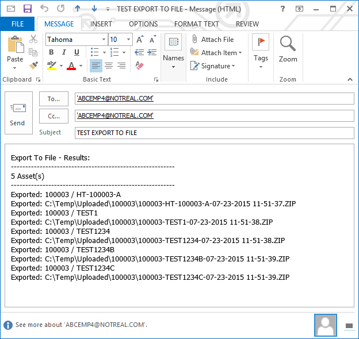Click the Grow Font icon

pyautogui.click(x=140, y=40)
